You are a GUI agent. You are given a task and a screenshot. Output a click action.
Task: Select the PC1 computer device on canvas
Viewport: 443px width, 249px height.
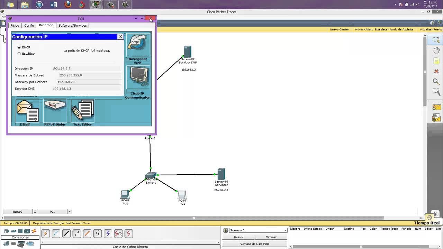point(182,194)
